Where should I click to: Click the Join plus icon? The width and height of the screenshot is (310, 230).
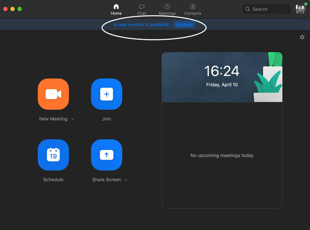(x=107, y=94)
